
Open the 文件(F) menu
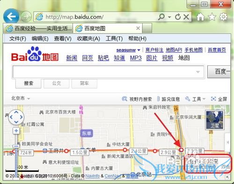click(x=18, y=38)
